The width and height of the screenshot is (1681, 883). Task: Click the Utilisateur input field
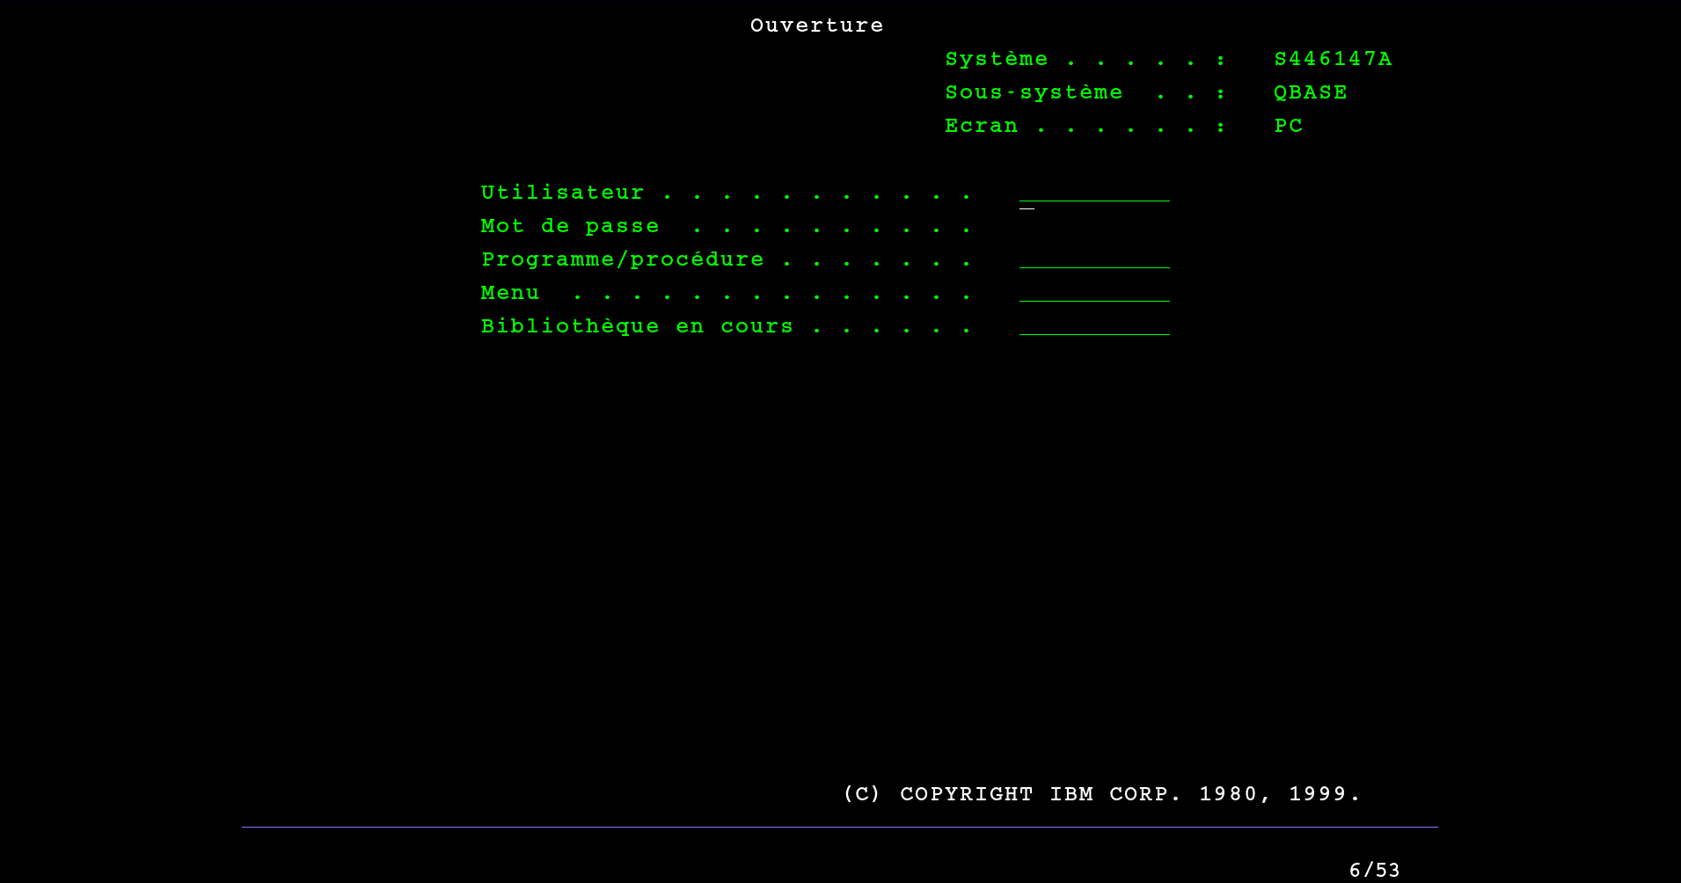pyautogui.click(x=1093, y=193)
